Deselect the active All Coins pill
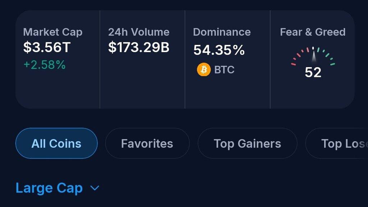 click(x=56, y=143)
